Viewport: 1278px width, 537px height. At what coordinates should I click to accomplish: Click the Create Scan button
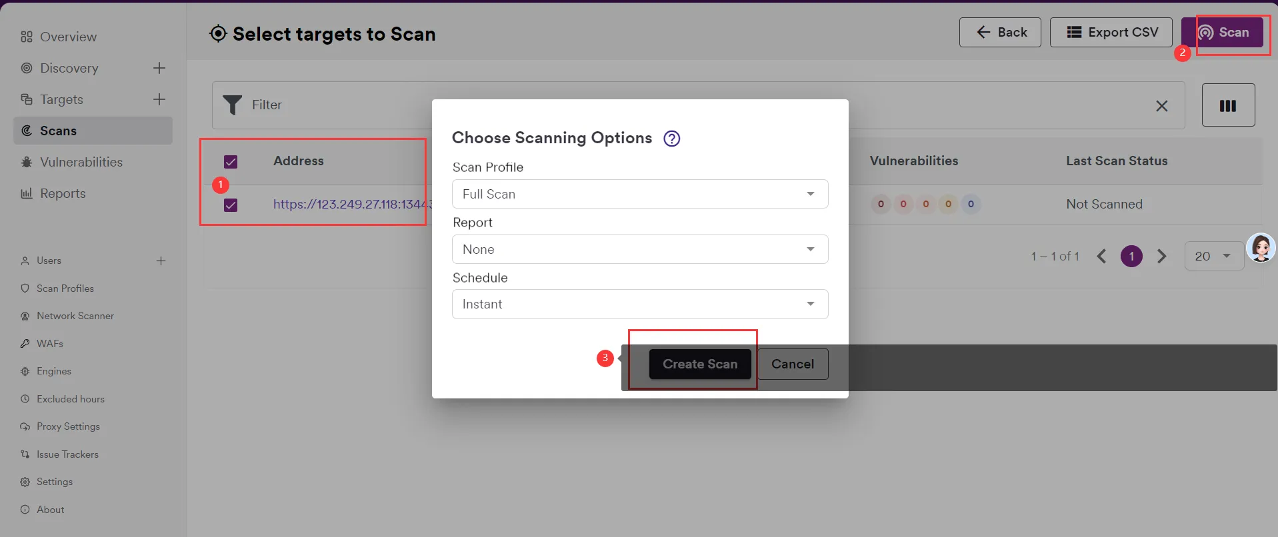[699, 364]
